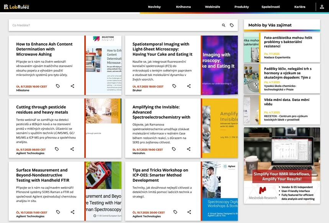Screen dimensions: 329x223
Task: Click 'Mohlo by Vás zajímat' heading
Action: coord(270,25)
